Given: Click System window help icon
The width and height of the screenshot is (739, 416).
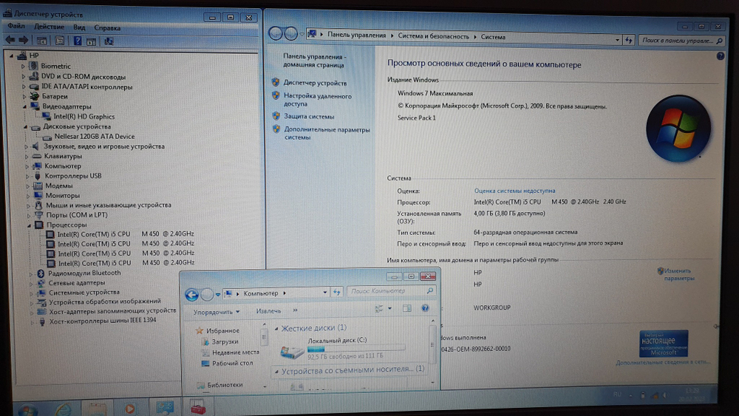Looking at the screenshot, I should (720, 56).
